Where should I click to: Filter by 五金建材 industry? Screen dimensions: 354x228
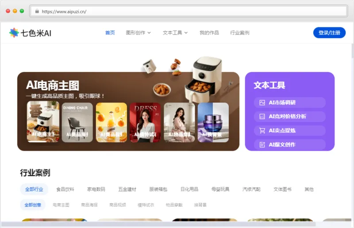coord(127,189)
